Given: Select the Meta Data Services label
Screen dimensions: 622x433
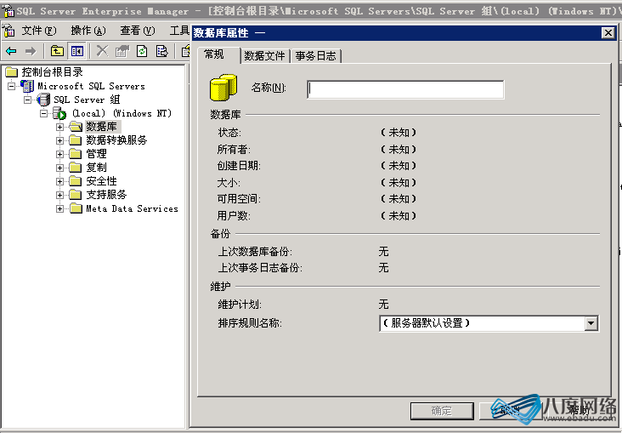Looking at the screenshot, I should [x=132, y=208].
